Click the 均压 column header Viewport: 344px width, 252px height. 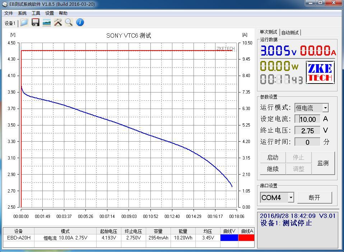208,231
